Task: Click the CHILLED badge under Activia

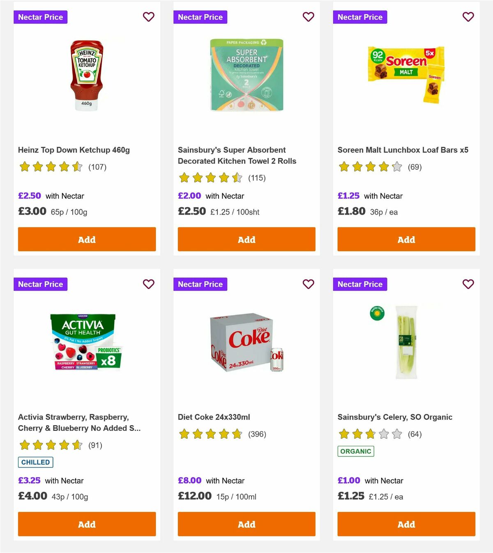Action: coord(35,462)
